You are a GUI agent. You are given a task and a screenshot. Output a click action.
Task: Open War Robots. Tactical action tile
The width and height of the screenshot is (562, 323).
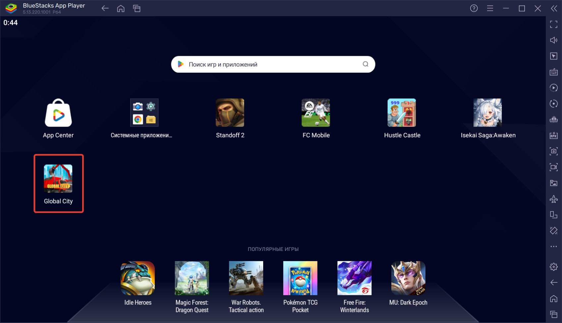[x=246, y=278]
